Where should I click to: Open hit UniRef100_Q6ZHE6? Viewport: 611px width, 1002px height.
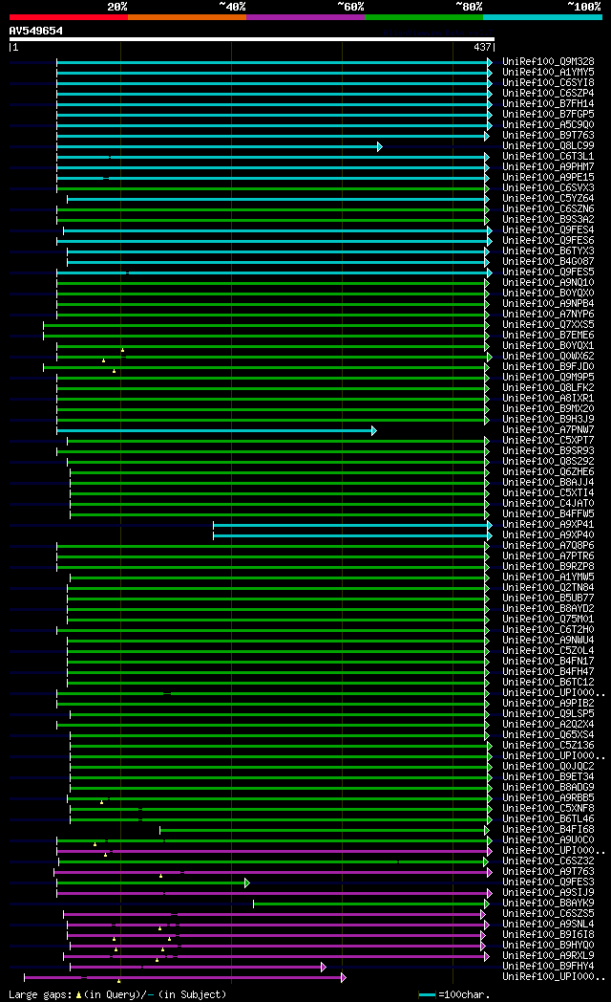click(548, 472)
